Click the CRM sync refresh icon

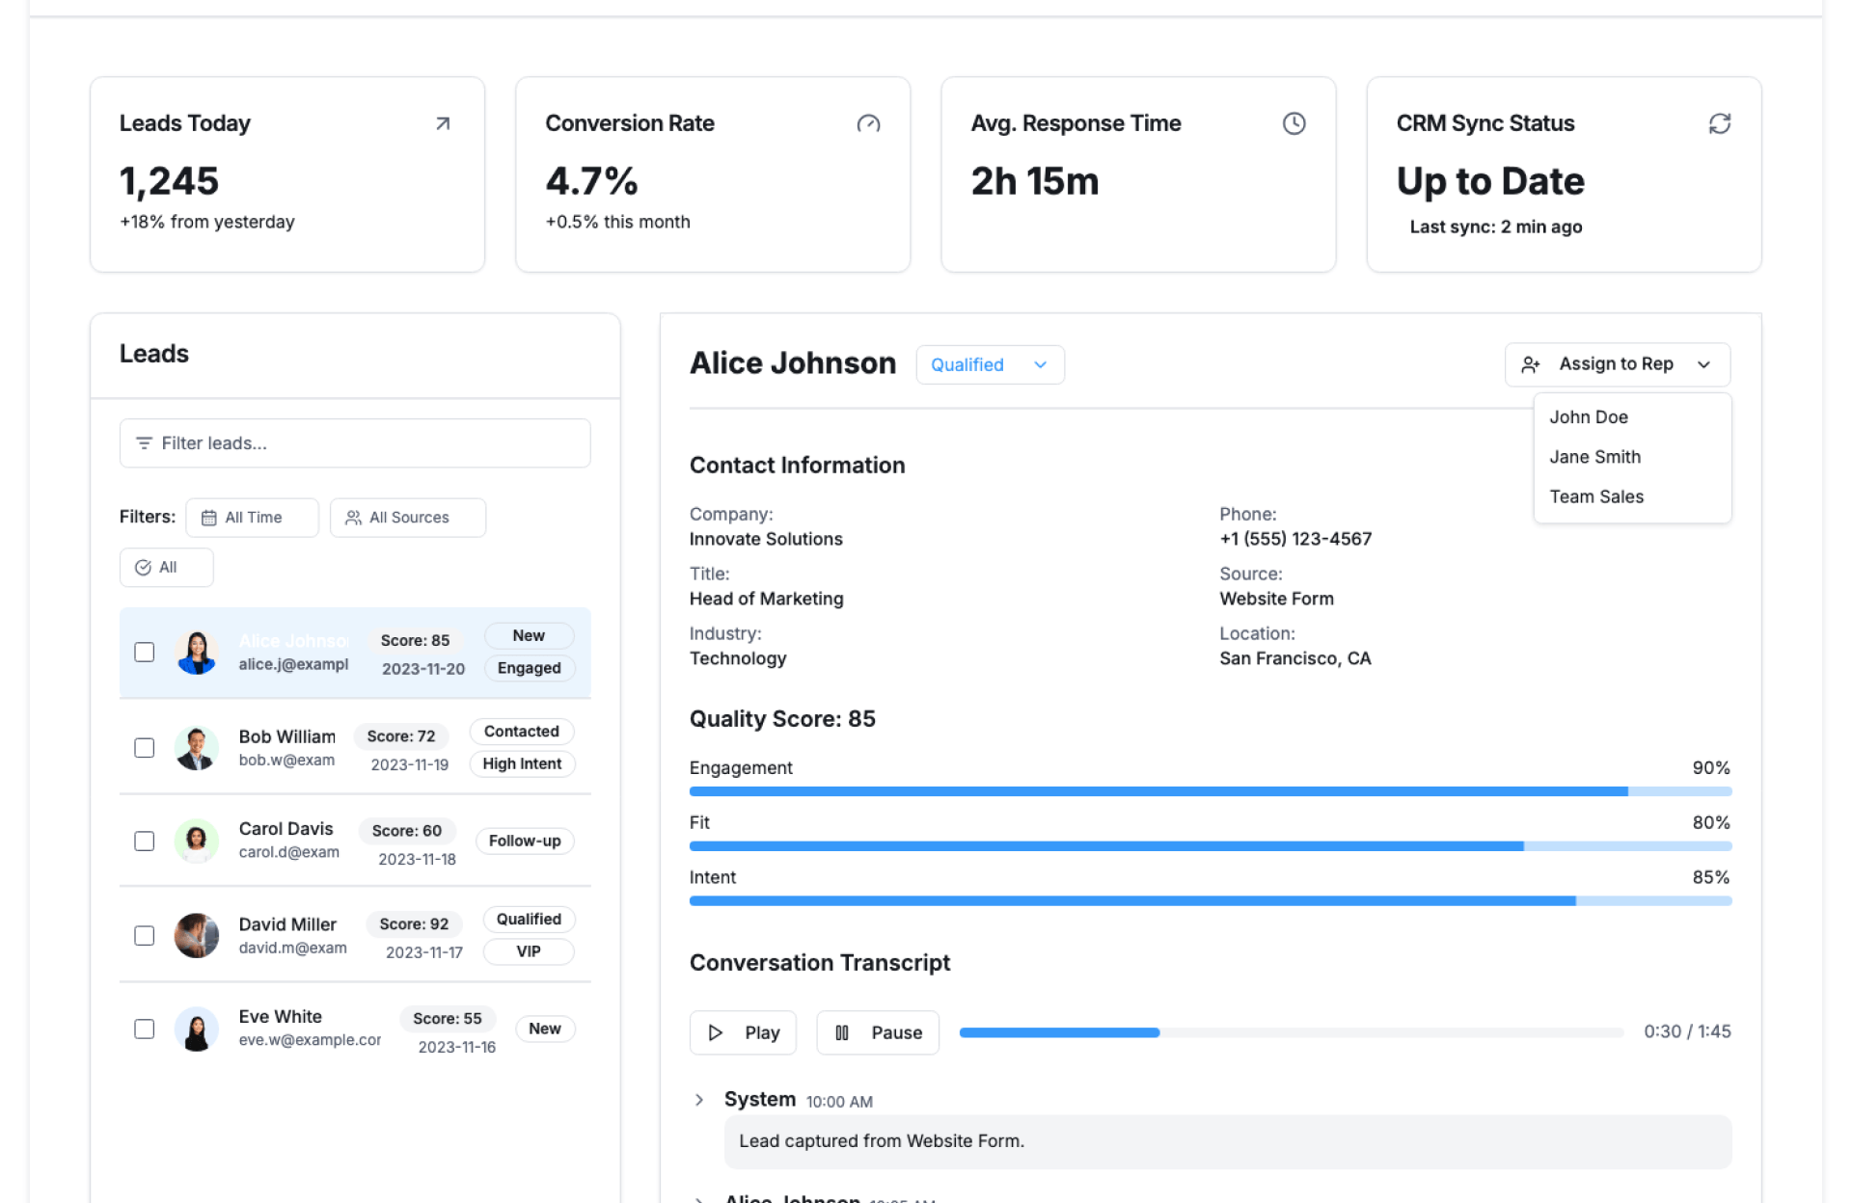[x=1719, y=123]
